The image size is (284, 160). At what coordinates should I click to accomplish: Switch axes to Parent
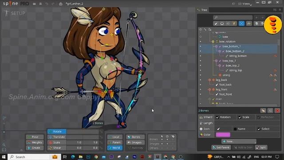pyautogui.click(x=115, y=142)
